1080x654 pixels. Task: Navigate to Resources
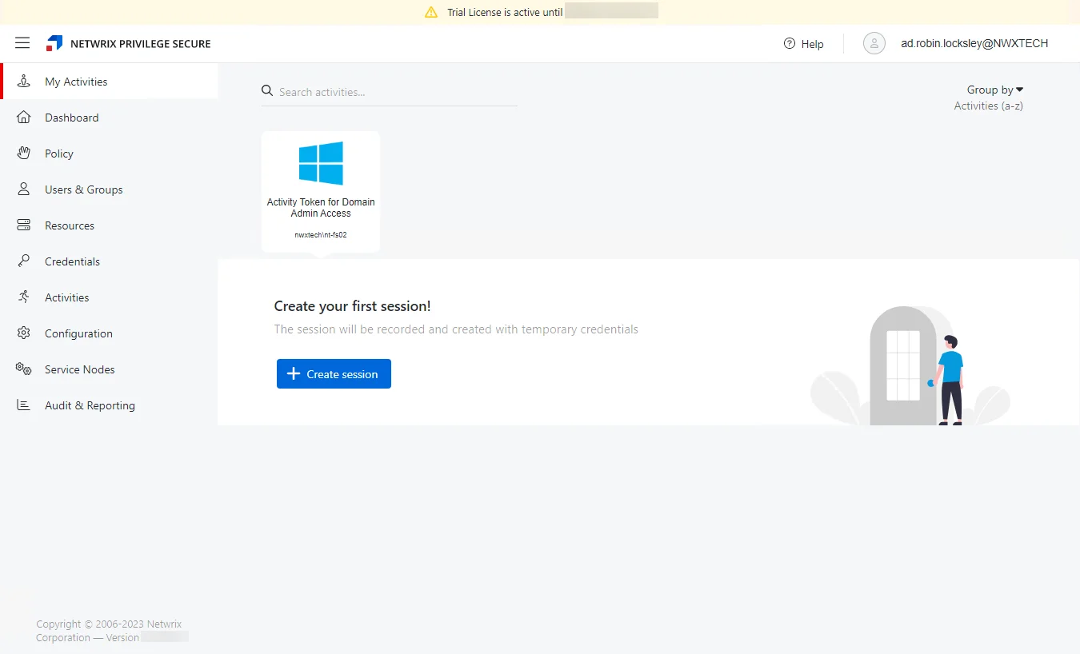point(109,225)
